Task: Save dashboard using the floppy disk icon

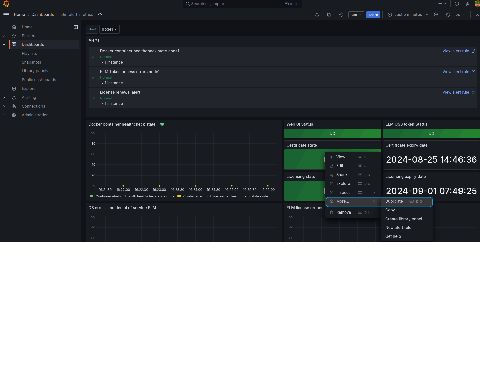Action: pos(329,15)
